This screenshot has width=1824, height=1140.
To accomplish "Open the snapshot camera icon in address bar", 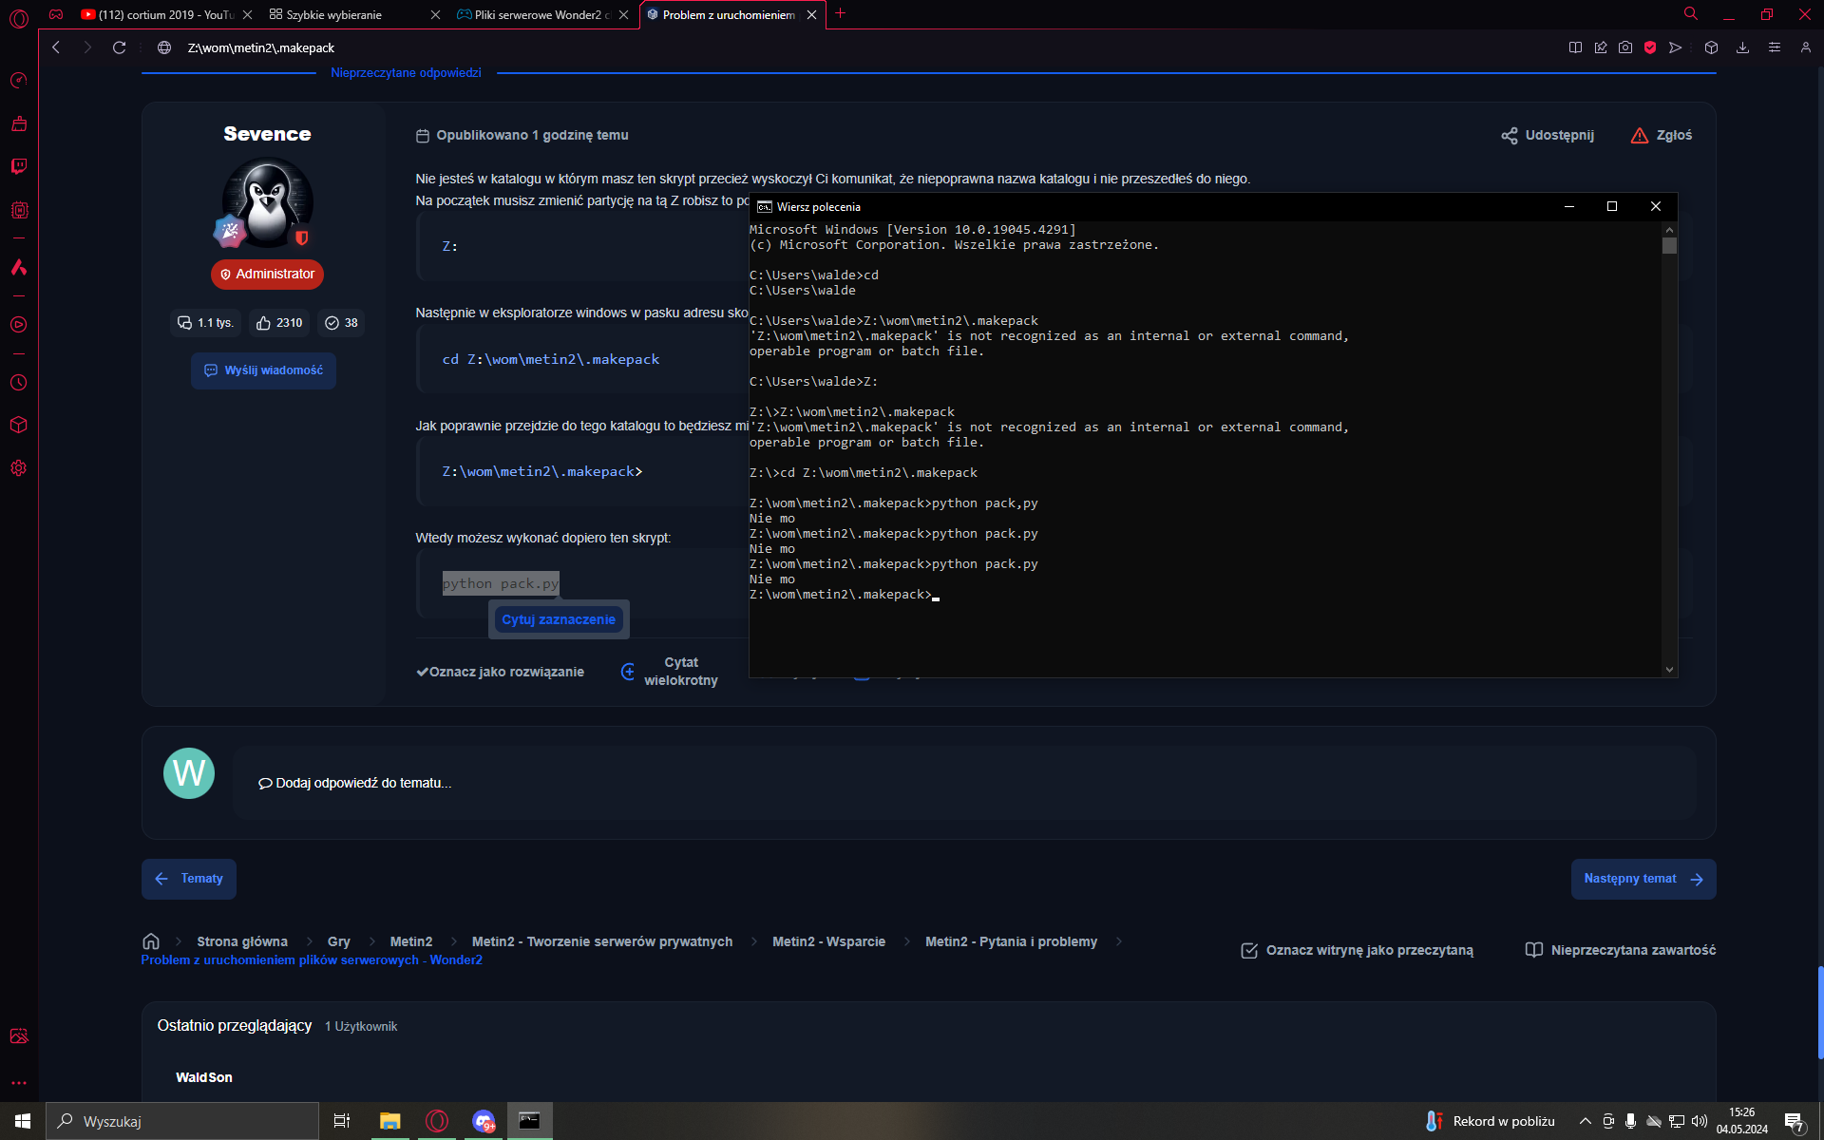I will tap(1625, 47).
